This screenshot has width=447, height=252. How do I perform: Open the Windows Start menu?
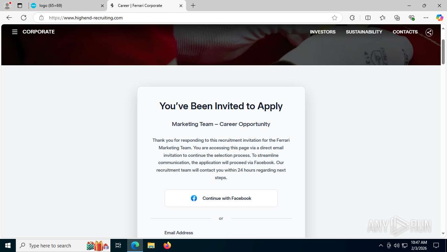click(x=8, y=245)
